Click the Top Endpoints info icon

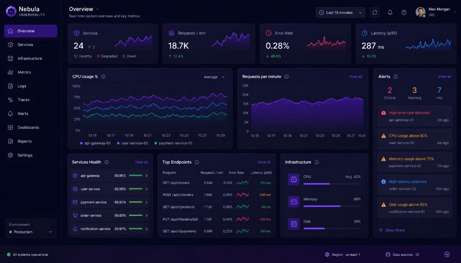pyautogui.click(x=197, y=162)
